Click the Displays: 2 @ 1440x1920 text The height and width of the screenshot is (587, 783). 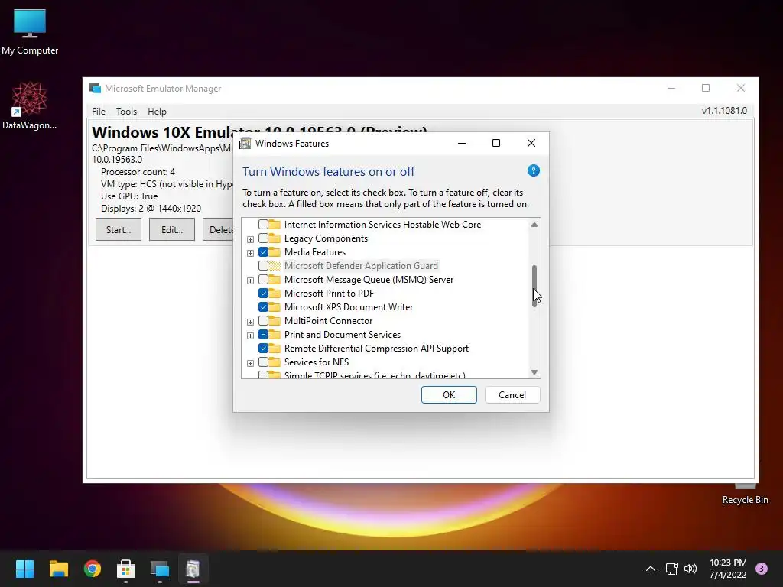(x=151, y=209)
